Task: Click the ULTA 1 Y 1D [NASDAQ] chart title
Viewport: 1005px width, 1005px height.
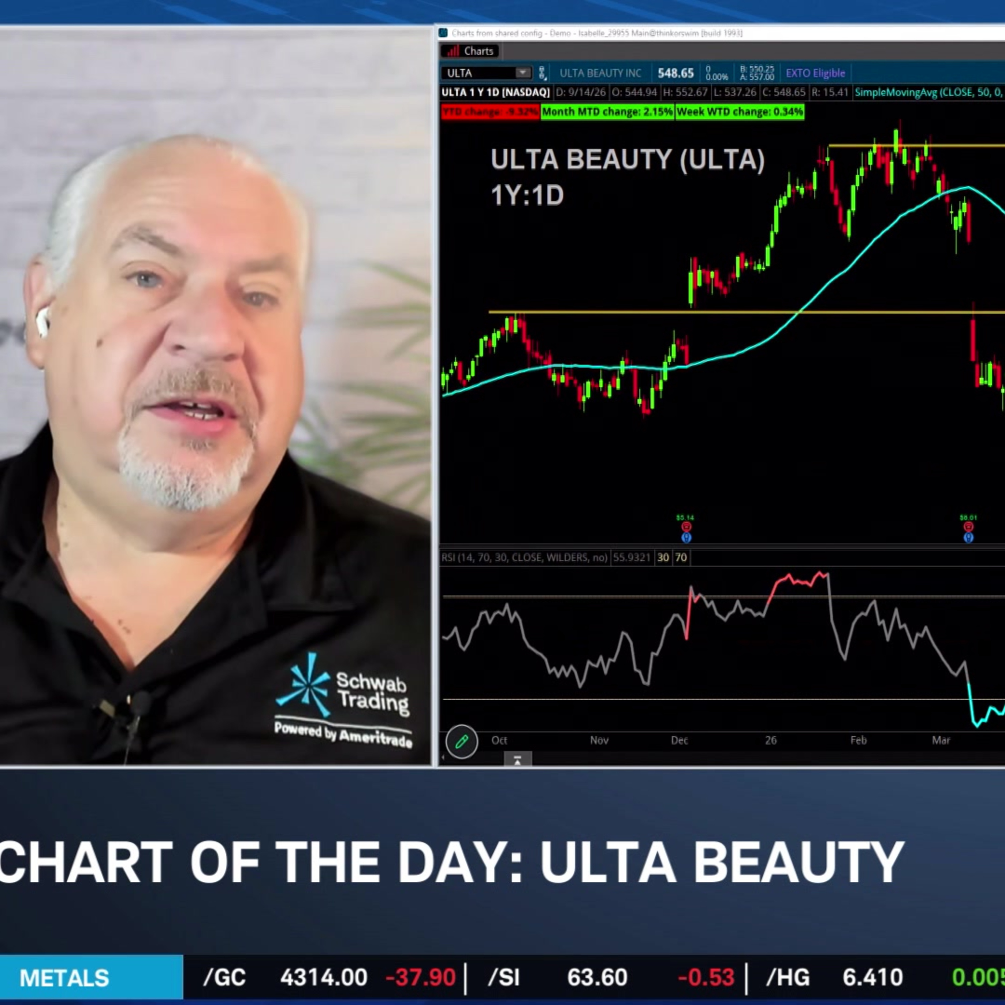Action: tap(495, 92)
